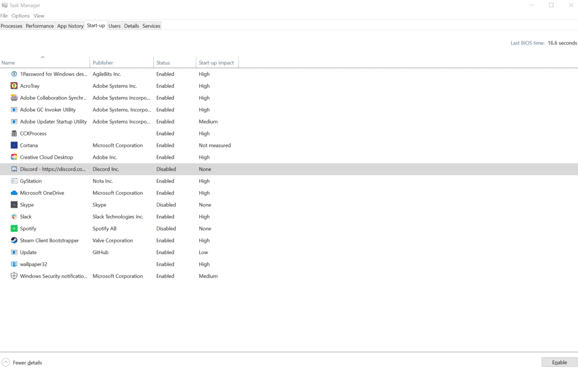Screen dimensions: 578x369
Task: Select 'Creative Cloud Desktop' name text
Action: click(x=46, y=157)
